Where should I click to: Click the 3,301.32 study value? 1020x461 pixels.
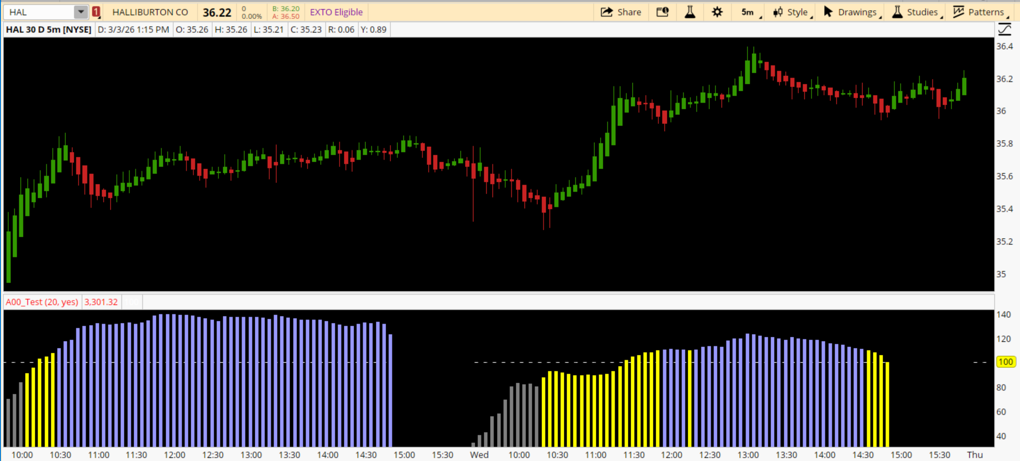point(101,302)
